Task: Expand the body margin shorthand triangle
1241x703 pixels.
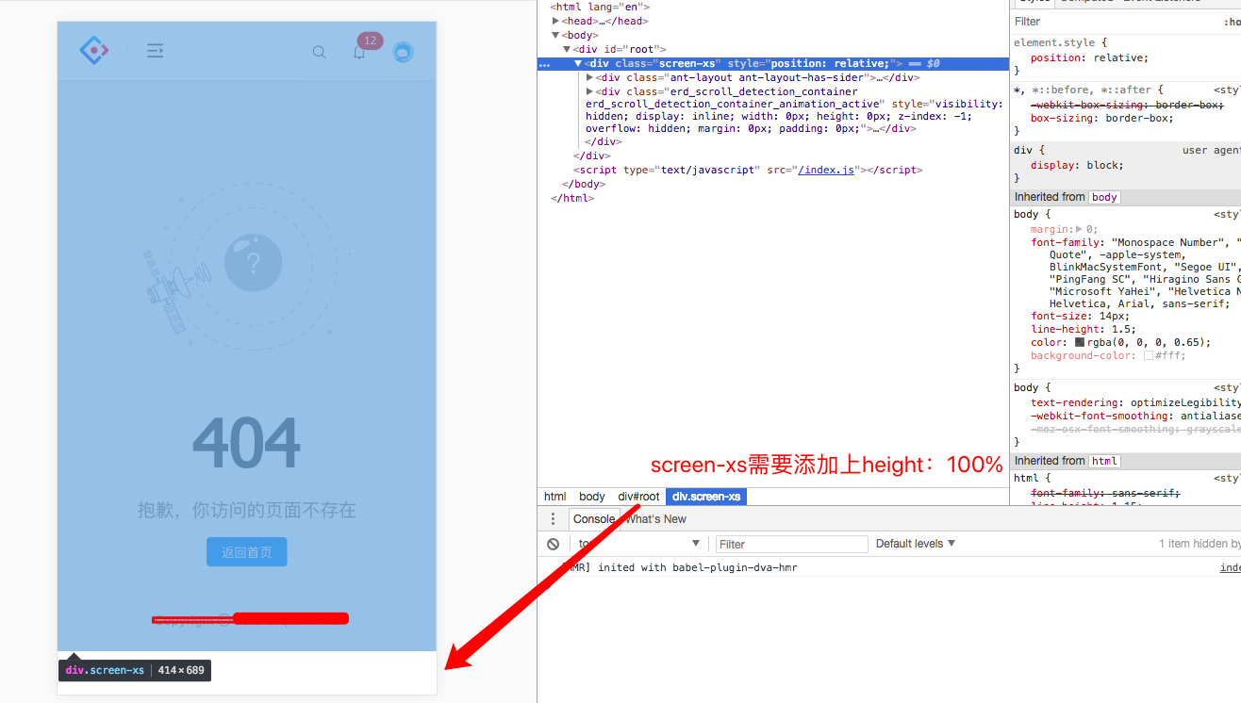Action: pyautogui.click(x=1079, y=229)
